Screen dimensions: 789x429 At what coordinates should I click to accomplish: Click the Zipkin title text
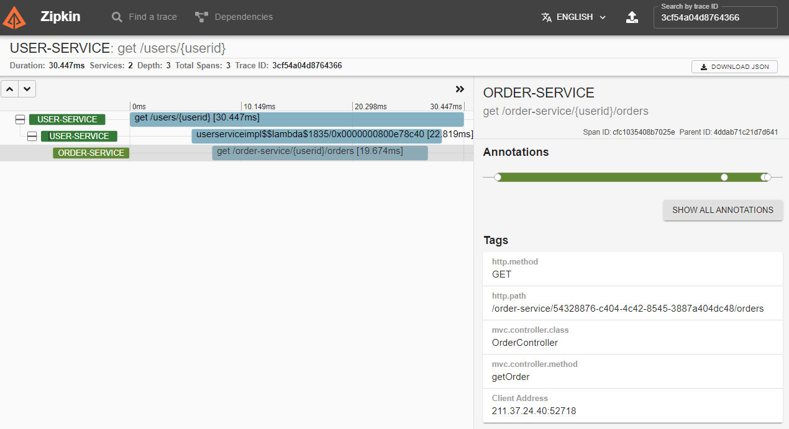(x=60, y=17)
